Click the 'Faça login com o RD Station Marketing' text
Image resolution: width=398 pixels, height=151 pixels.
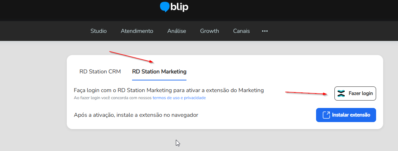tap(169, 90)
